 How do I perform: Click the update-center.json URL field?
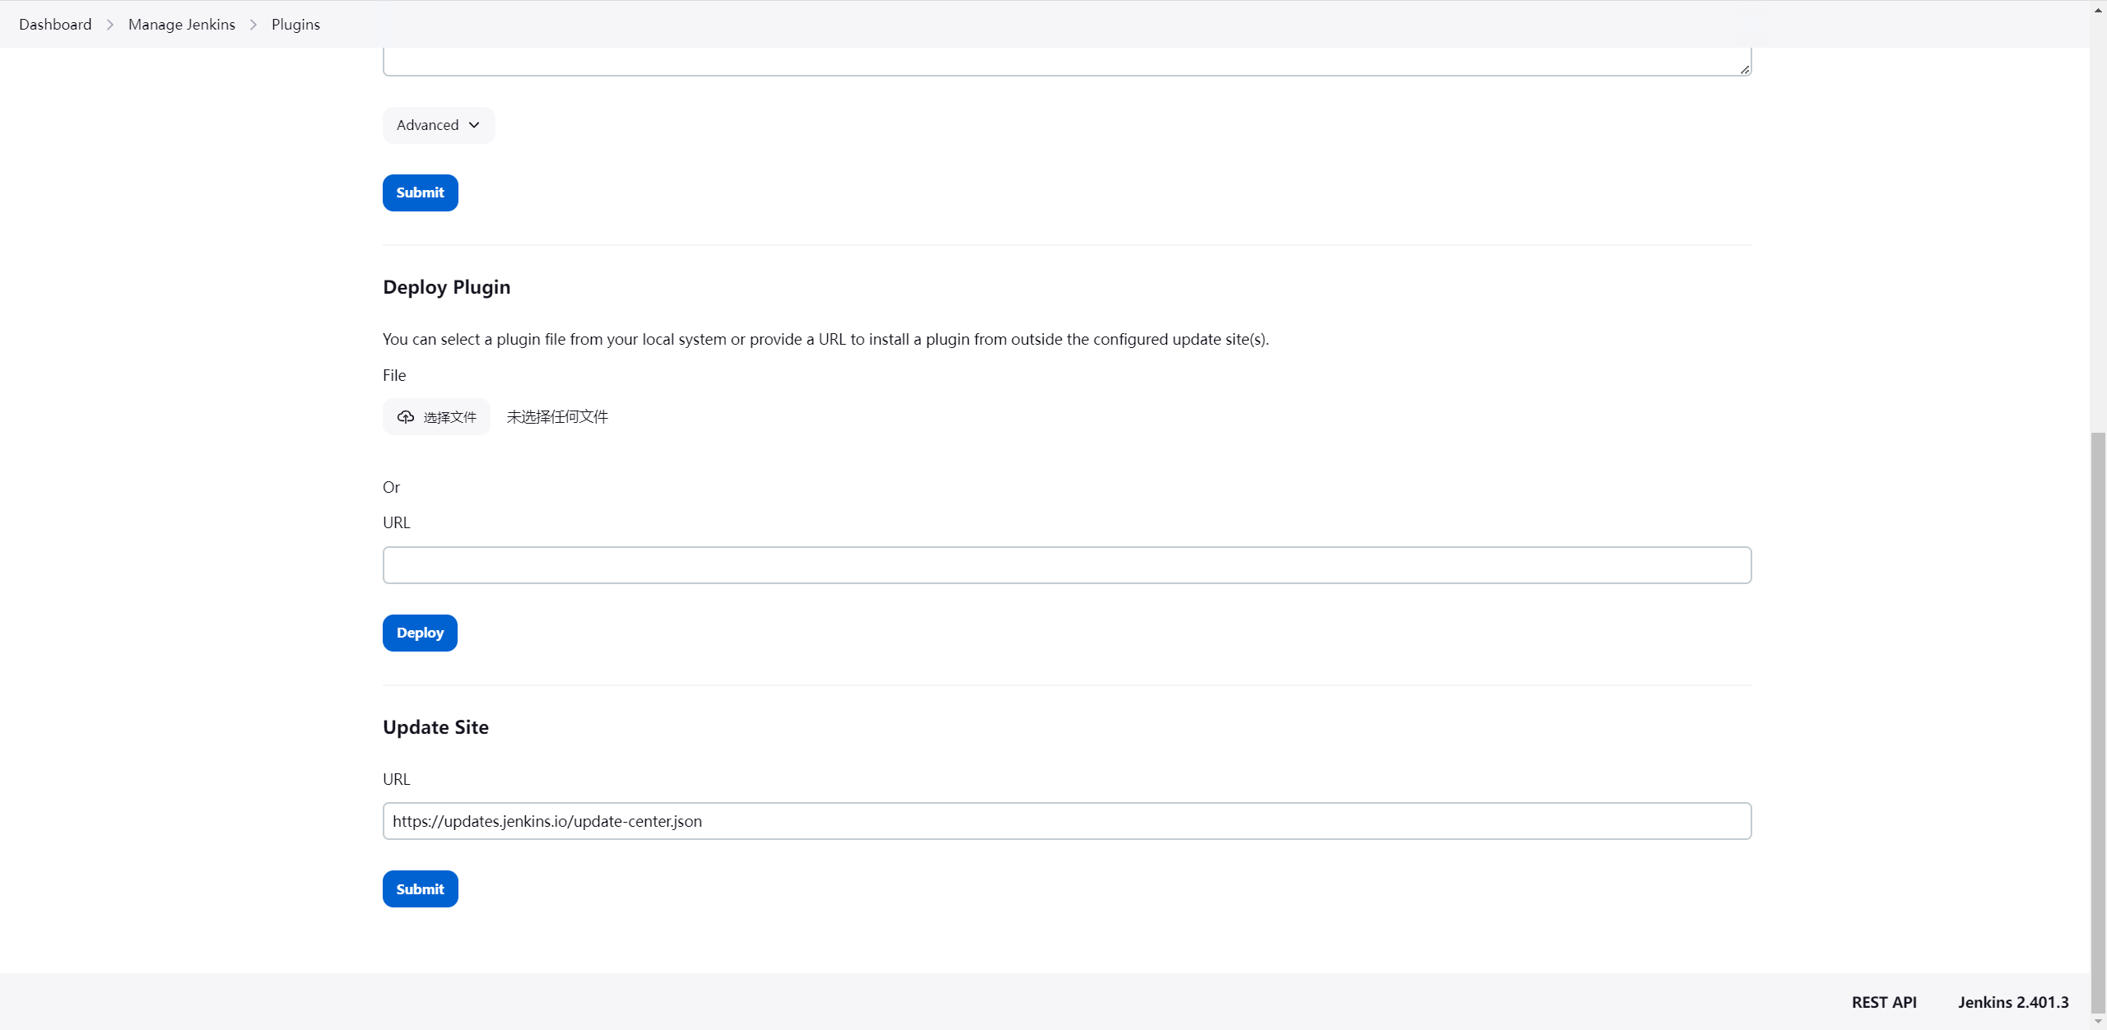(1067, 820)
